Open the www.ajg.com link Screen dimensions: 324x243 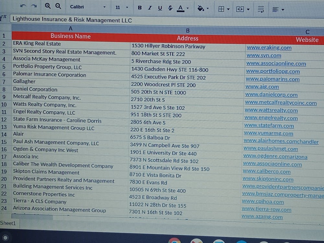point(262,87)
